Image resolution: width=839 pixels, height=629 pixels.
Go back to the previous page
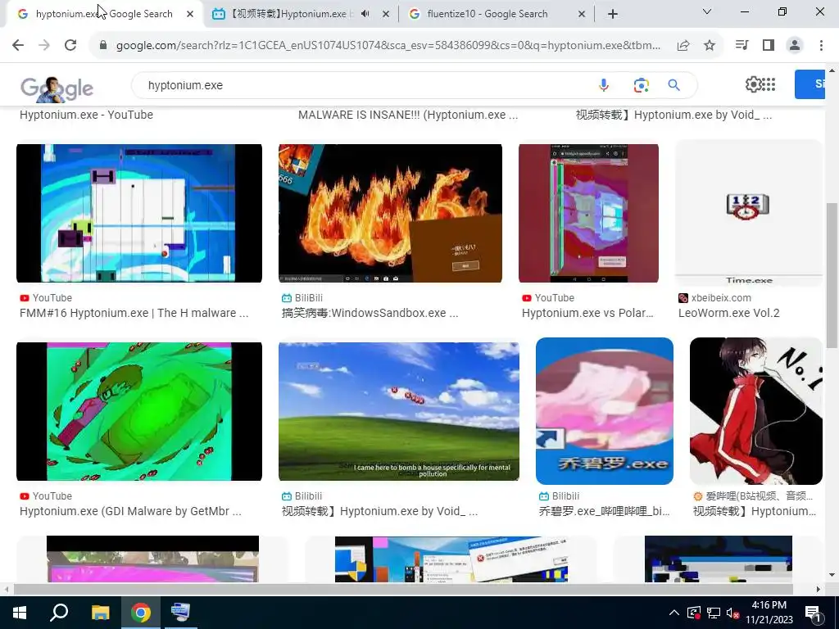click(x=18, y=46)
